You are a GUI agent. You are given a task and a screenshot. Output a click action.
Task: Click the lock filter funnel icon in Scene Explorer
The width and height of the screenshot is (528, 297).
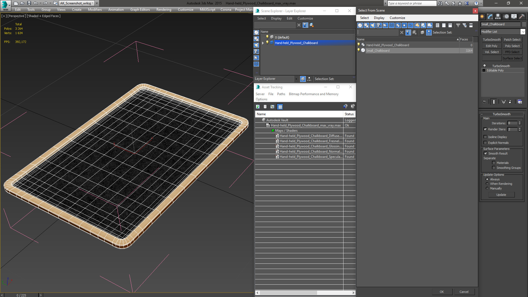pyautogui.click(x=305, y=25)
